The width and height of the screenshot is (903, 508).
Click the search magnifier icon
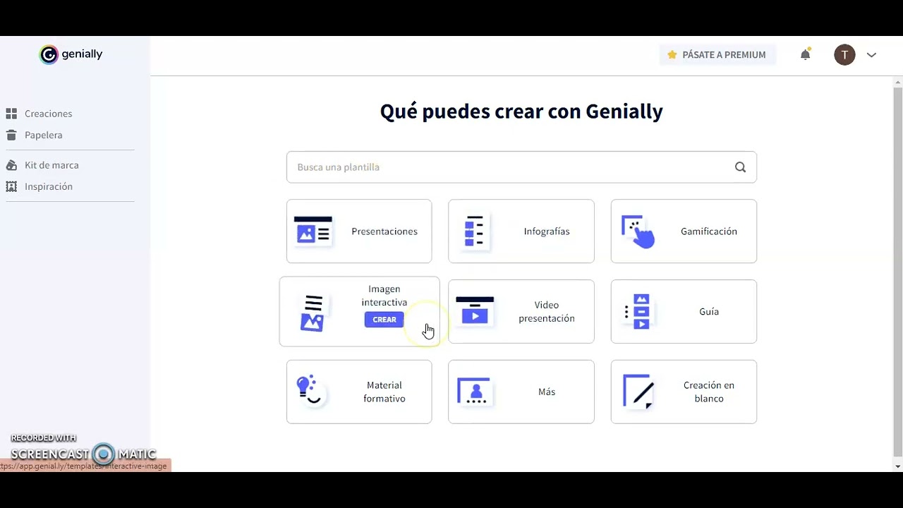740,167
